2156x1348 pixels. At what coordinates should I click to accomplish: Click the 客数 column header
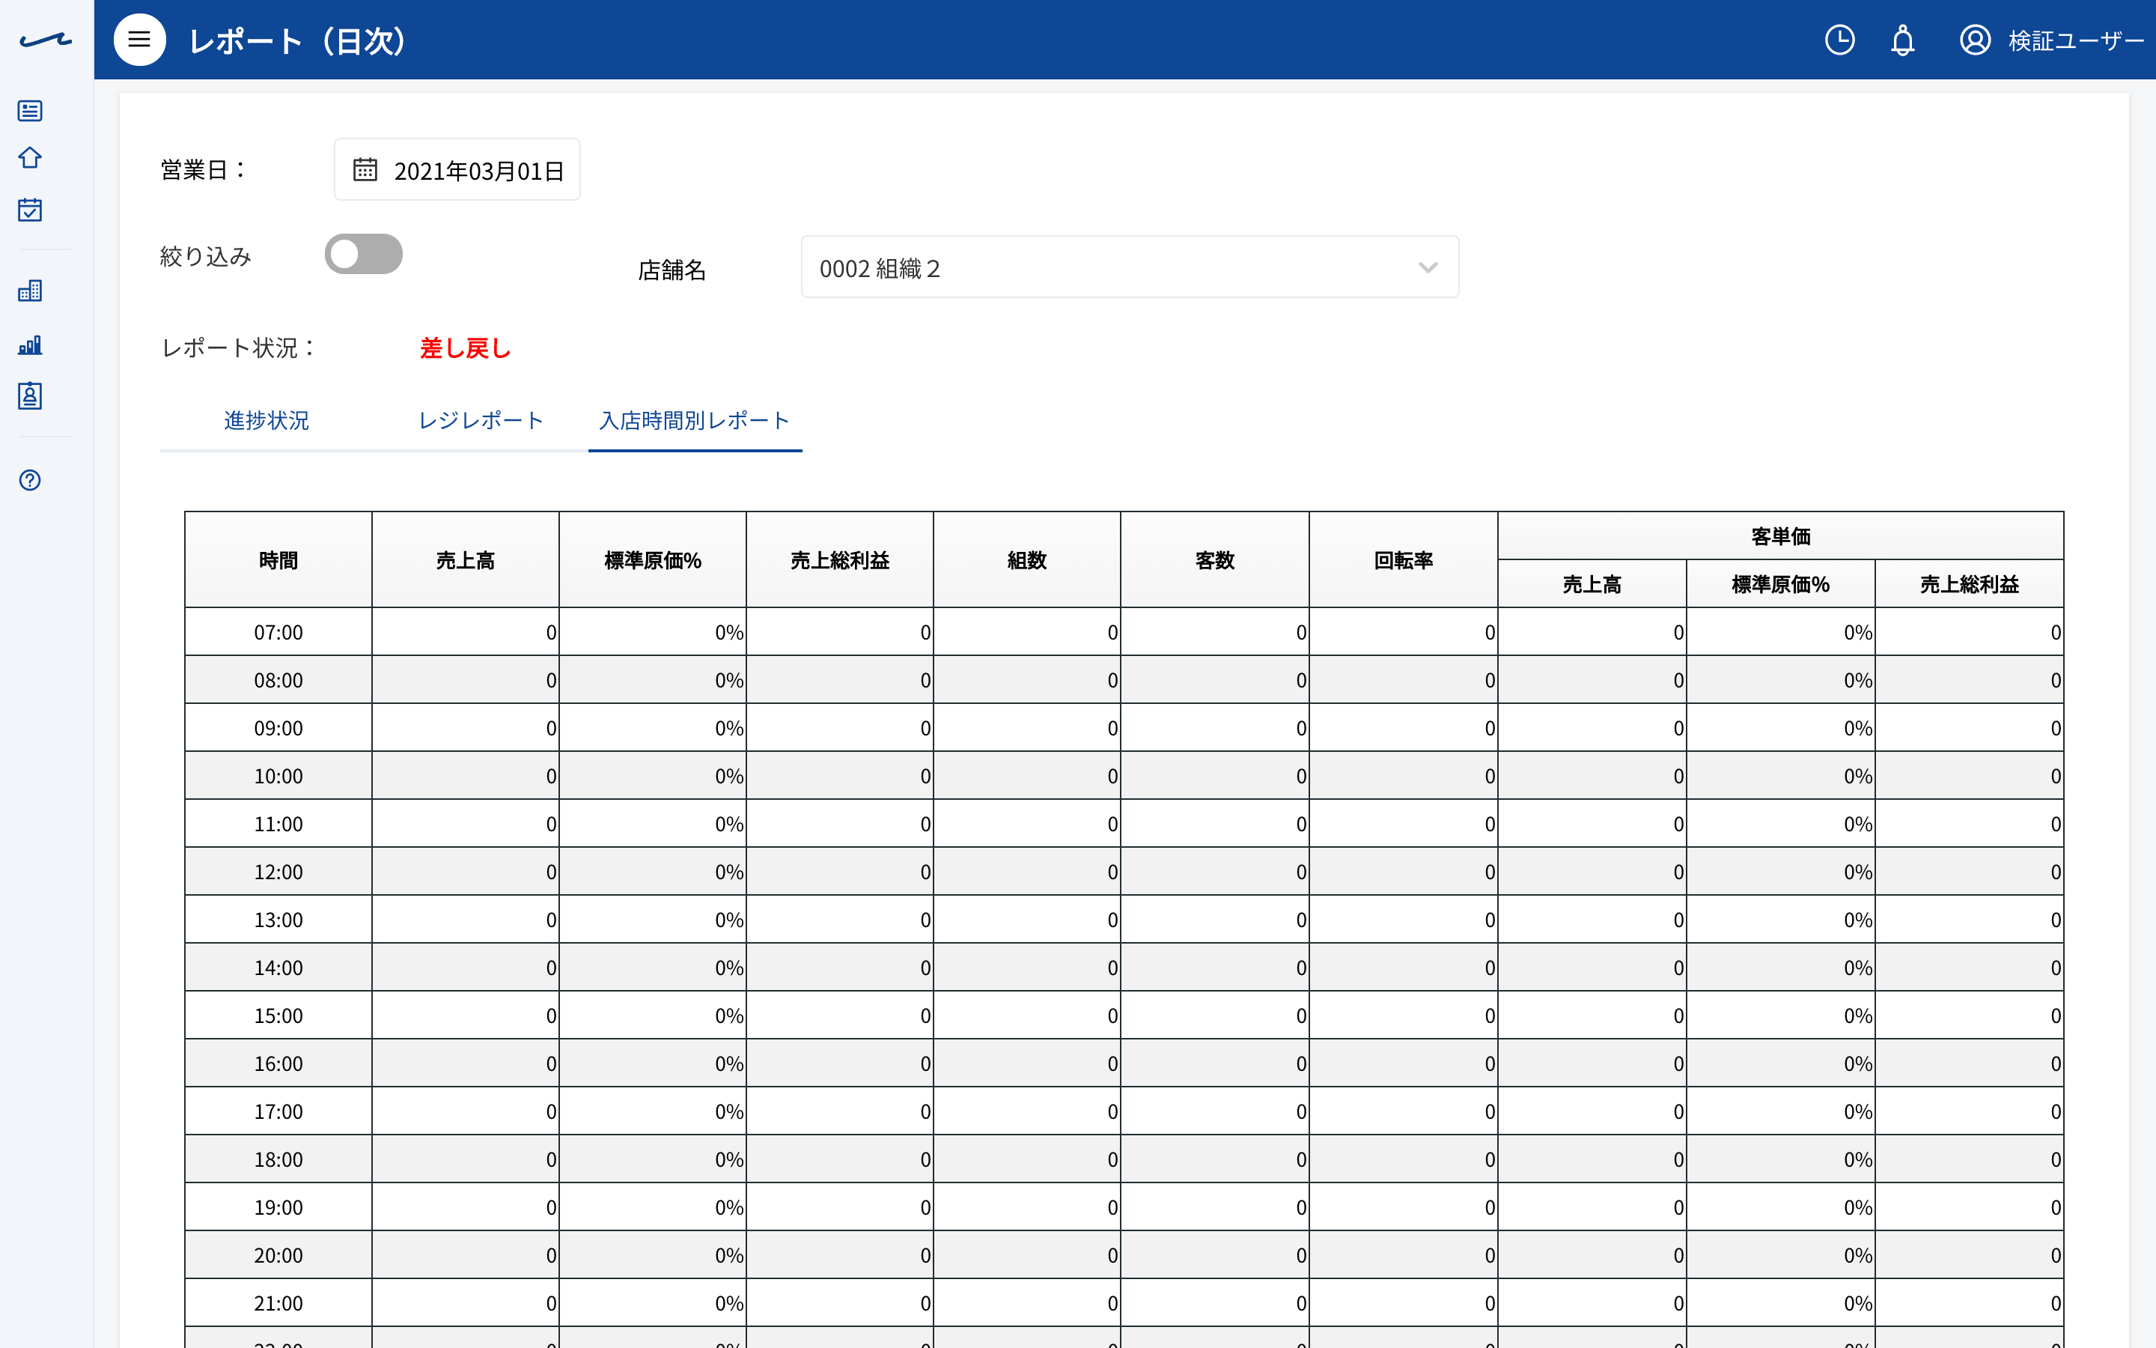point(1214,560)
